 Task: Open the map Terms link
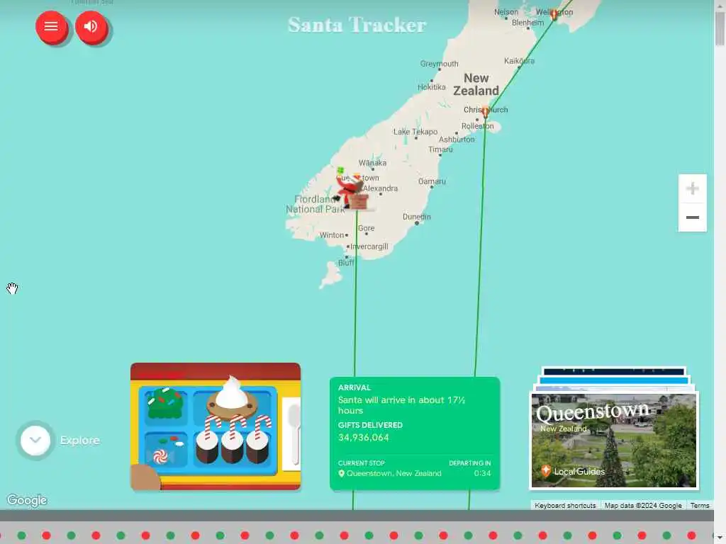pos(700,506)
